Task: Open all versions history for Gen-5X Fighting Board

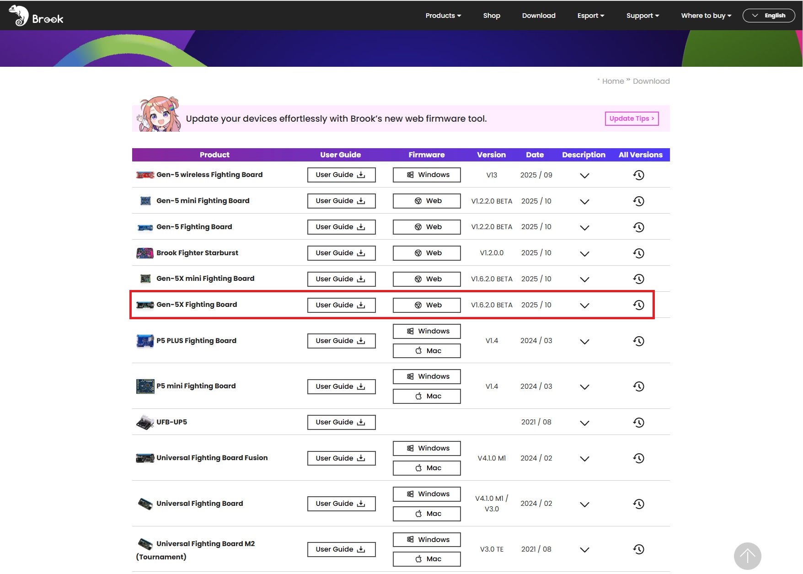Action: click(639, 305)
